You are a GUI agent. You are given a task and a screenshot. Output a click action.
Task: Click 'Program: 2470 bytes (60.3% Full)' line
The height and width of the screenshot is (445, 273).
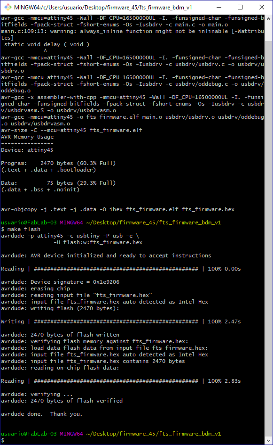pyautogui.click(x=58, y=163)
